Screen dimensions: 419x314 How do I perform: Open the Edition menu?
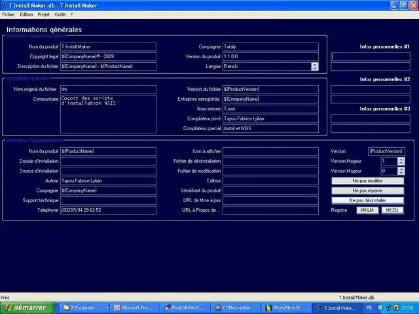pyautogui.click(x=26, y=14)
